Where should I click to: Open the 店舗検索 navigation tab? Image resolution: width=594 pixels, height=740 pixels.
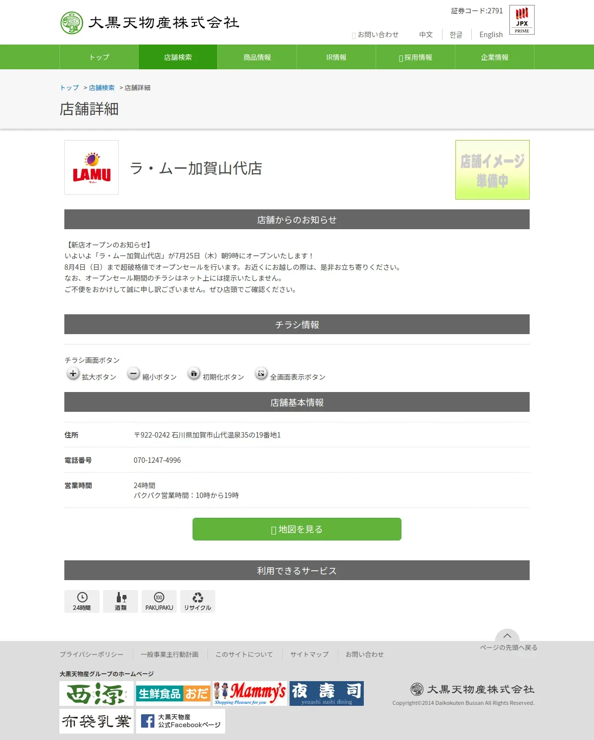[178, 57]
